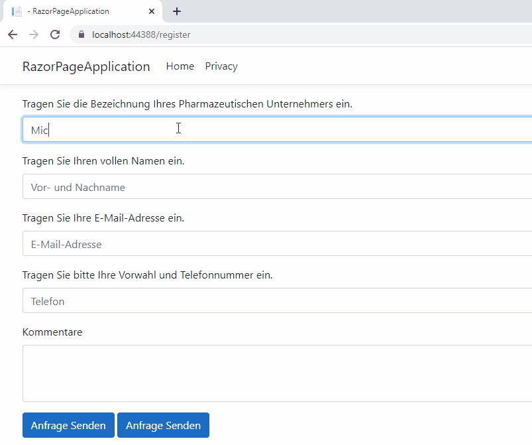Image resolution: width=532 pixels, height=445 pixels.
Task: Close the RazorPageApplication browser tab
Action: 152,11
